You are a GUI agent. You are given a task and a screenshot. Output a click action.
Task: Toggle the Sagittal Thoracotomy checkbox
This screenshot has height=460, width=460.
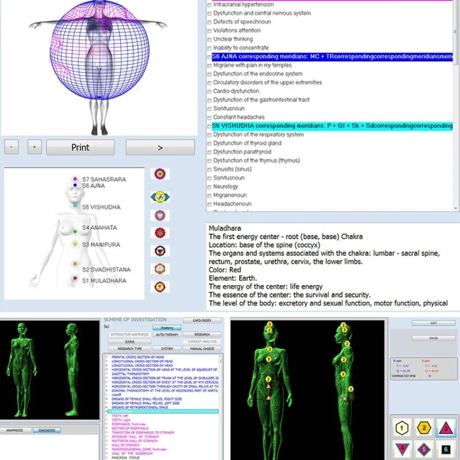pos(106,374)
